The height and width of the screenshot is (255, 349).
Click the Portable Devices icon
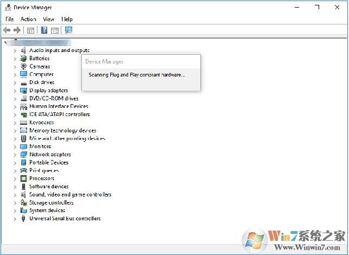[x=23, y=162]
